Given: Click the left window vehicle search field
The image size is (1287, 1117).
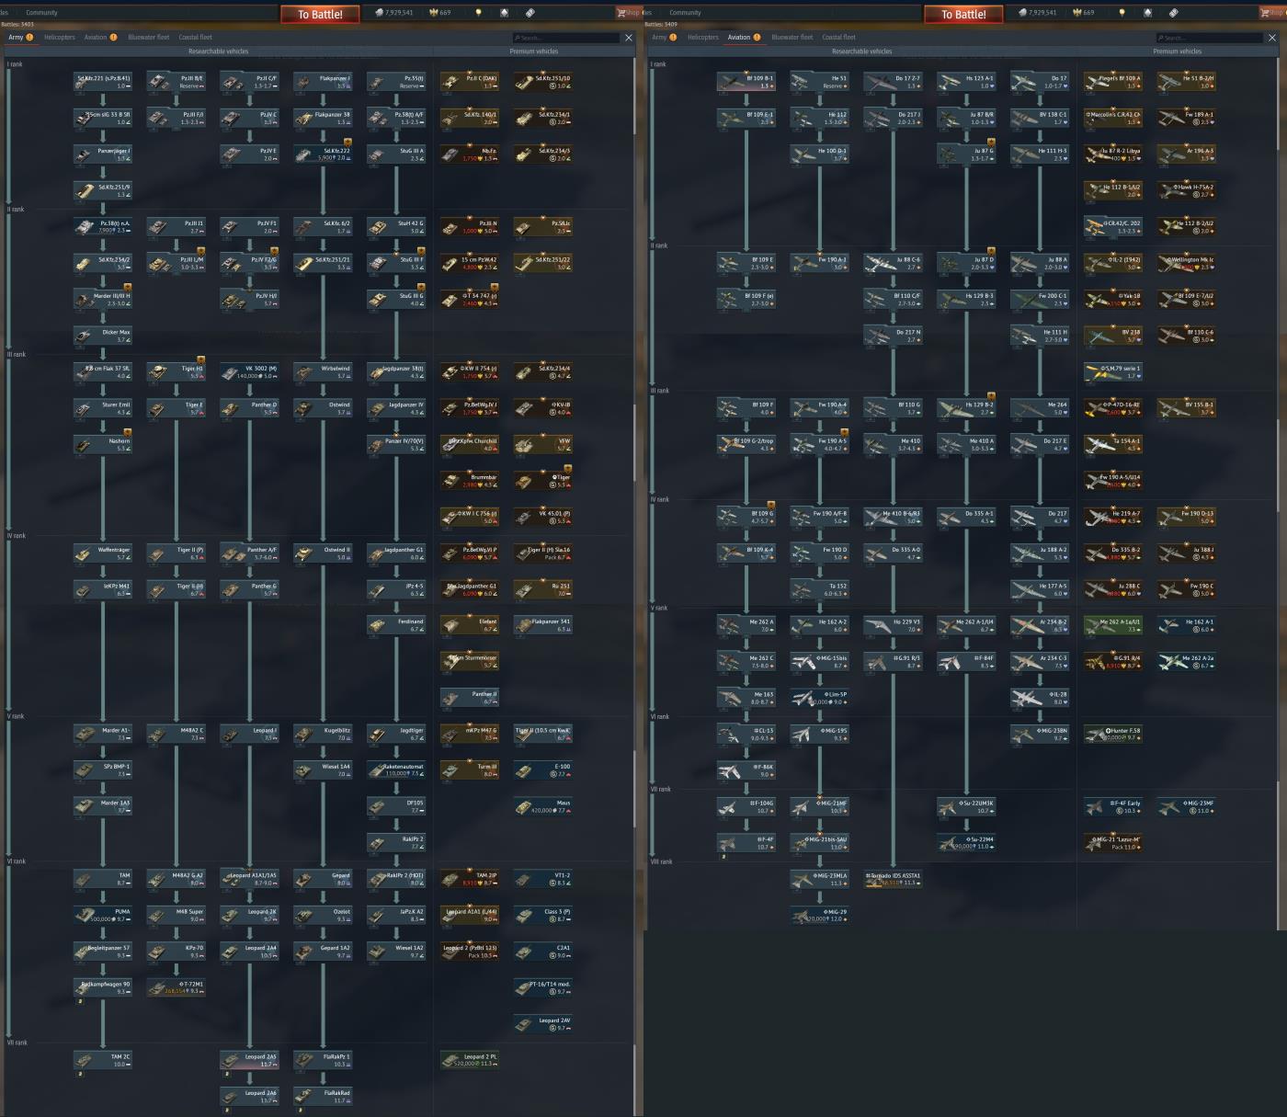Looking at the screenshot, I should tap(566, 38).
